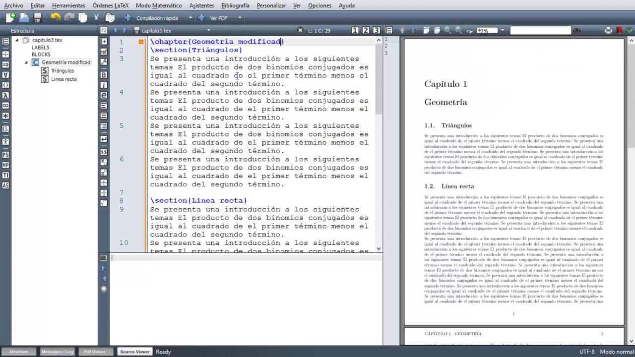
Task: Go to next document with the right arrow
Action: (125, 30)
